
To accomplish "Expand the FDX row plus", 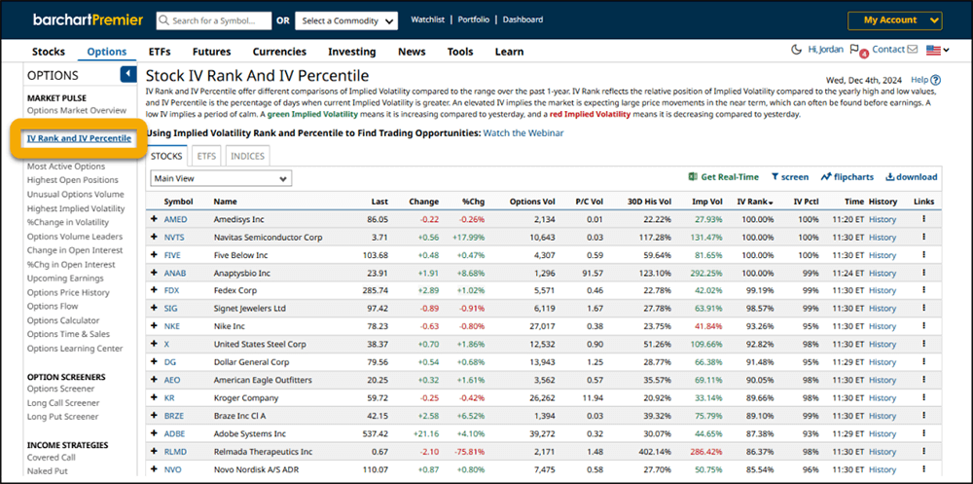I will click(x=154, y=290).
